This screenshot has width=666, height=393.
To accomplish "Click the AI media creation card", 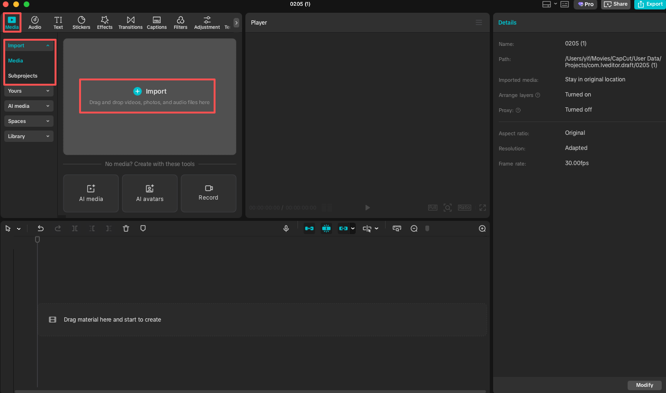I will [91, 193].
